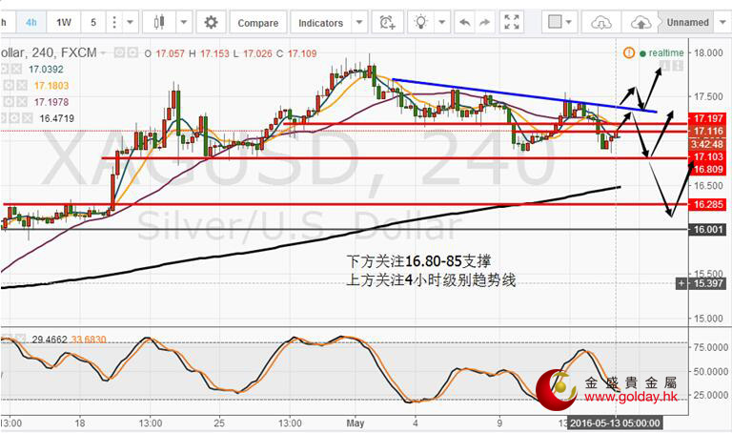Click the Unnamed chart layout button
732x433 pixels.
(687, 22)
